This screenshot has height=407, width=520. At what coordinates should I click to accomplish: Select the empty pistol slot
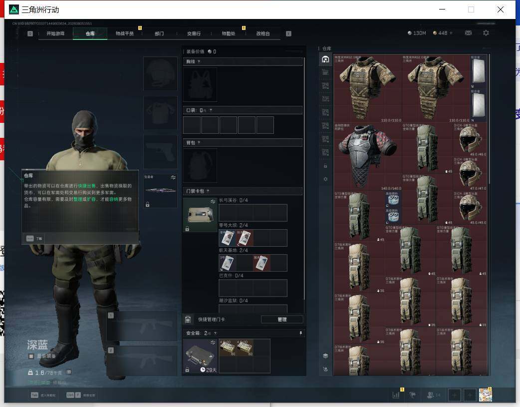pos(161,152)
